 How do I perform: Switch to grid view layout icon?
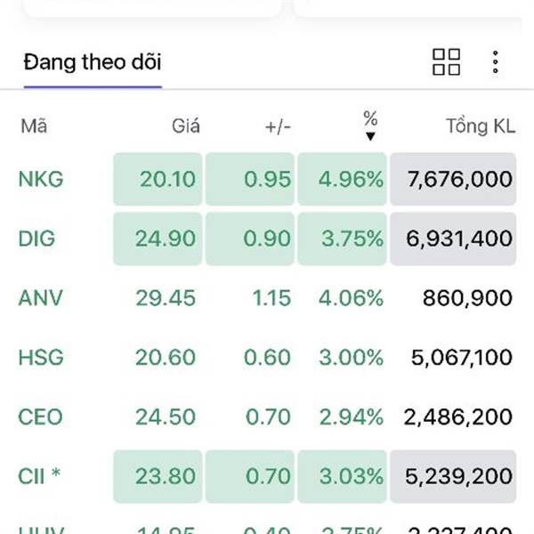(x=446, y=62)
